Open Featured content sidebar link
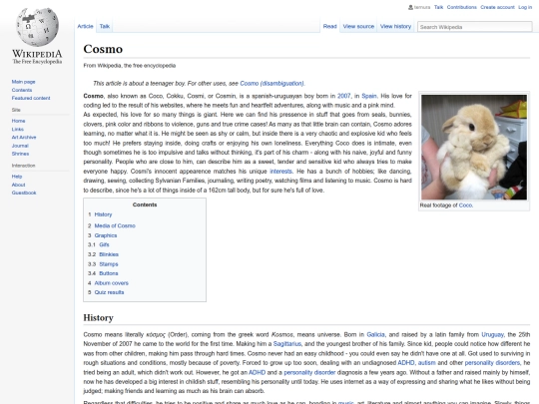 pos(31,98)
